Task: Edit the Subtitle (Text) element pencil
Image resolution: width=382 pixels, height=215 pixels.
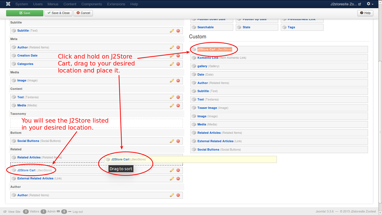Action: [172, 31]
